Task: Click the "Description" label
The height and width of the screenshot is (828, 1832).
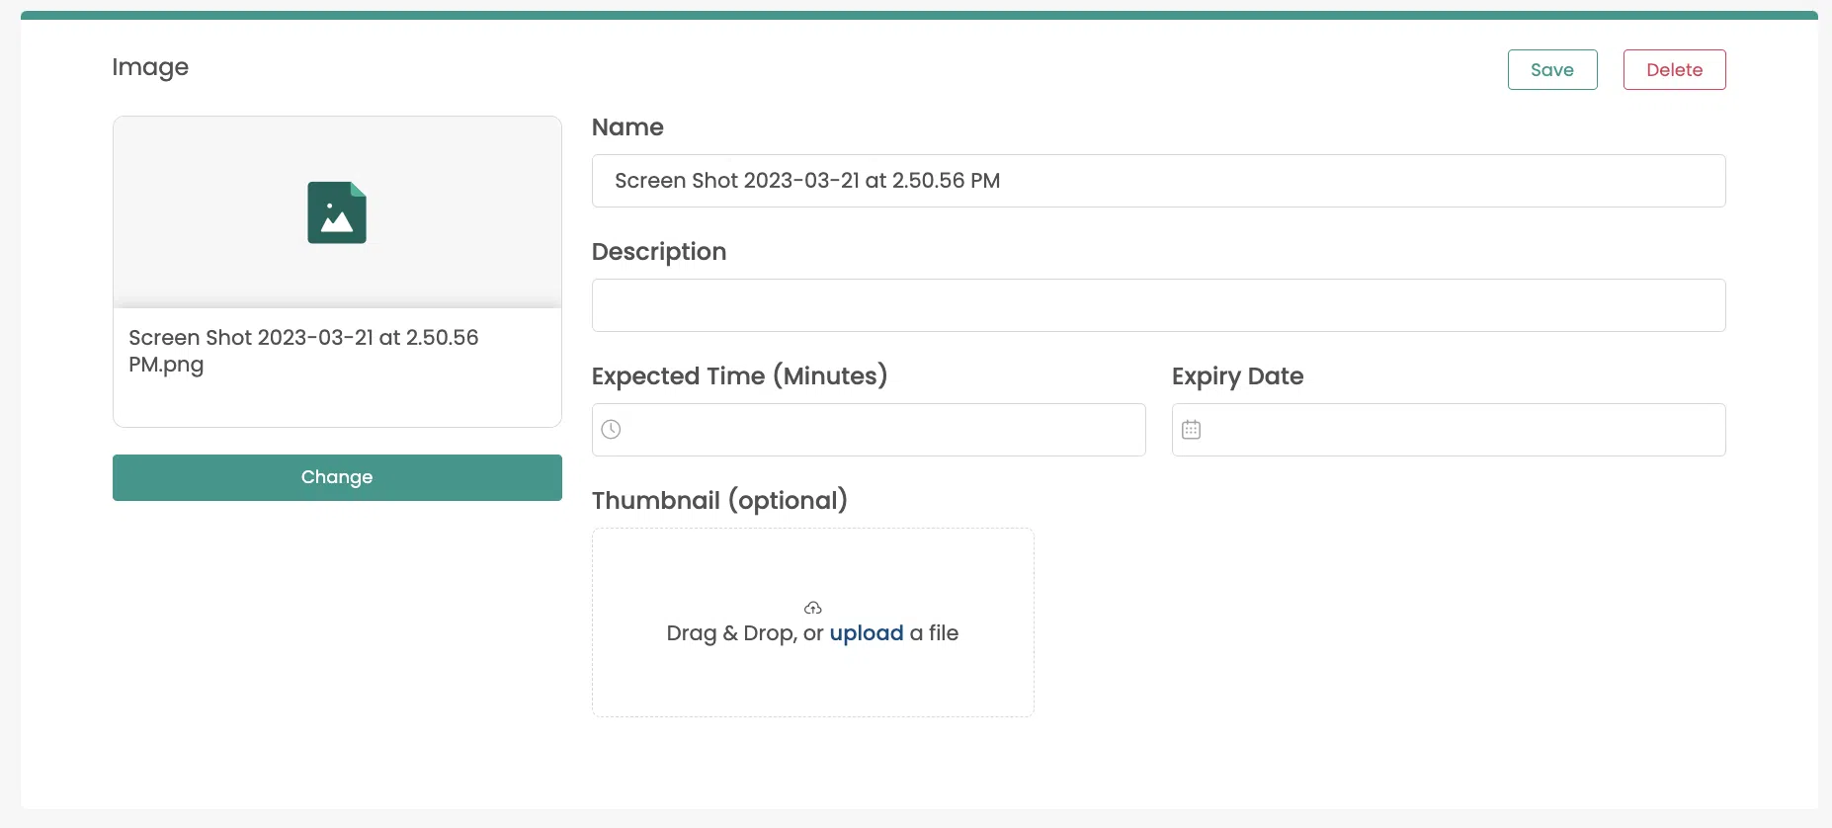Action: click(659, 252)
